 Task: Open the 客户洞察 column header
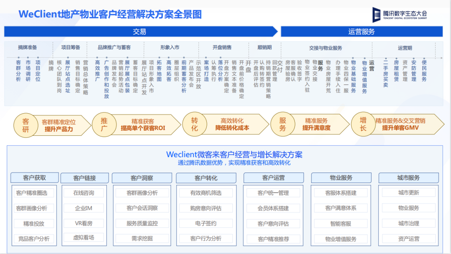coord(142,178)
